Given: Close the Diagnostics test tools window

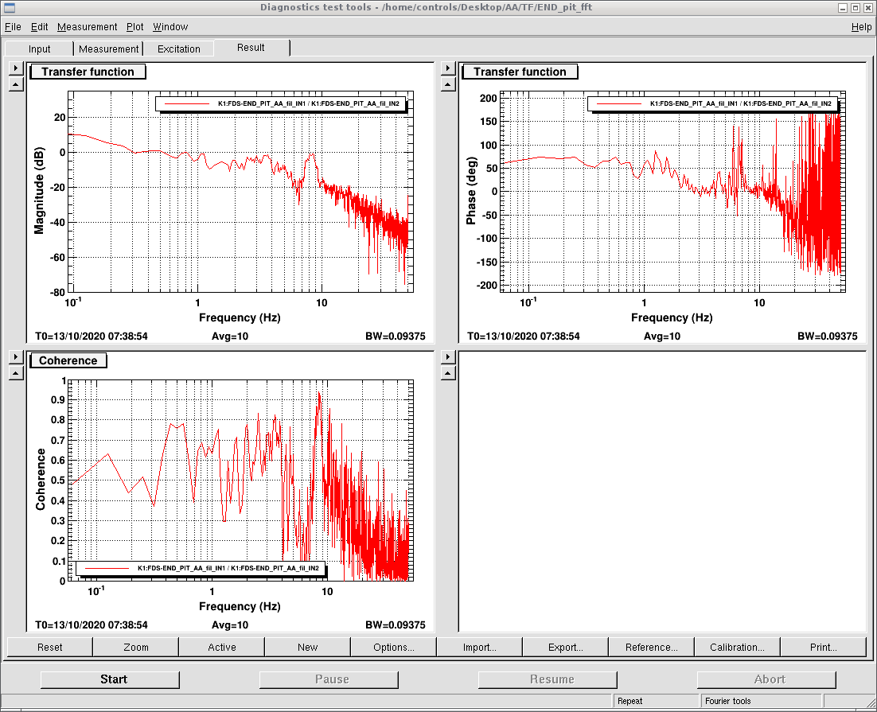Looking at the screenshot, I should tap(867, 8).
